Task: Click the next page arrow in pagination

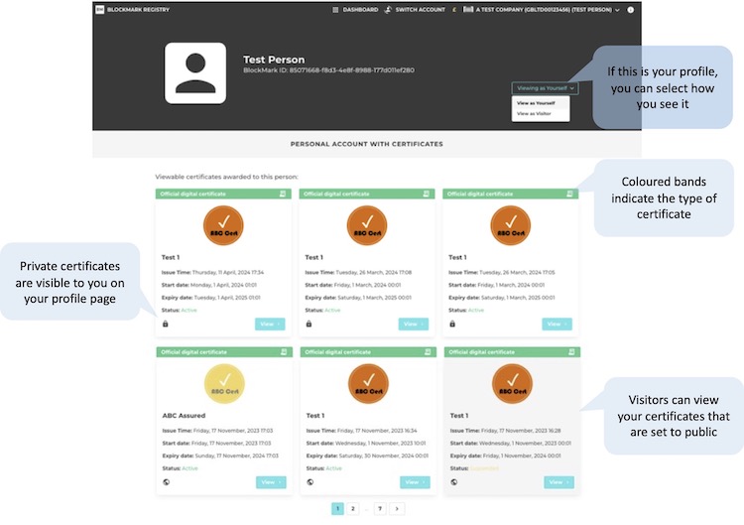Action: click(x=397, y=508)
